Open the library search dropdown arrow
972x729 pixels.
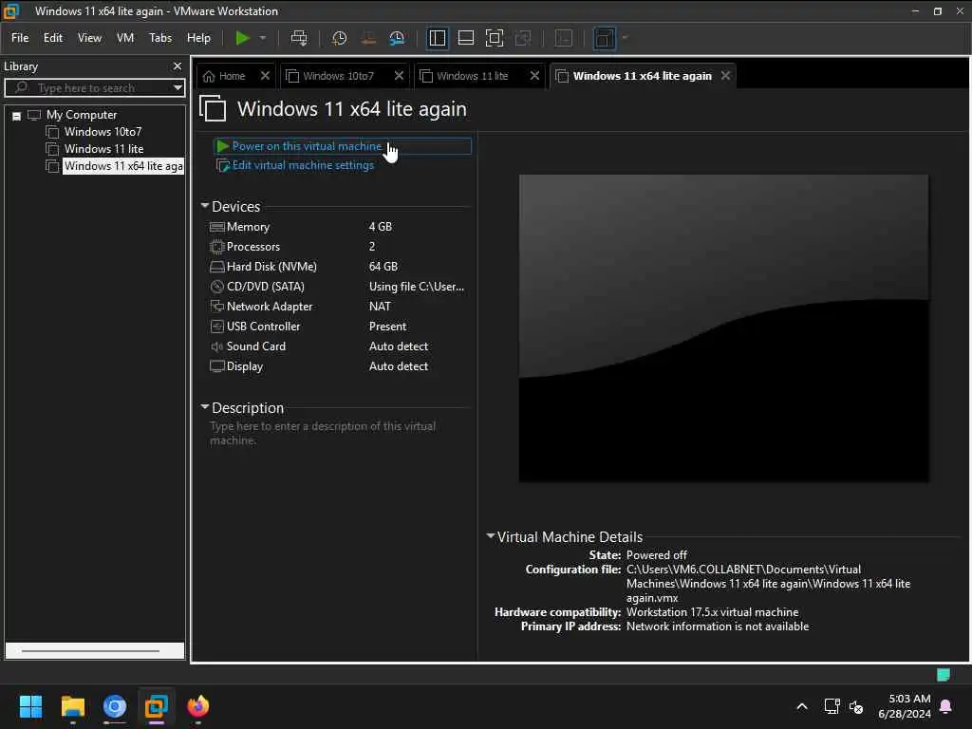pos(178,88)
